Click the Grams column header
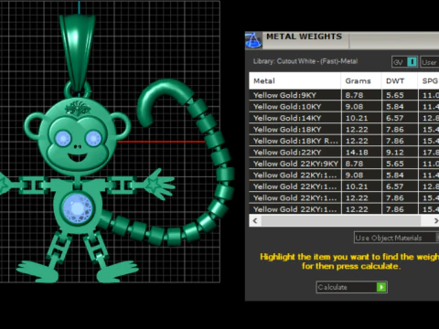 361,81
